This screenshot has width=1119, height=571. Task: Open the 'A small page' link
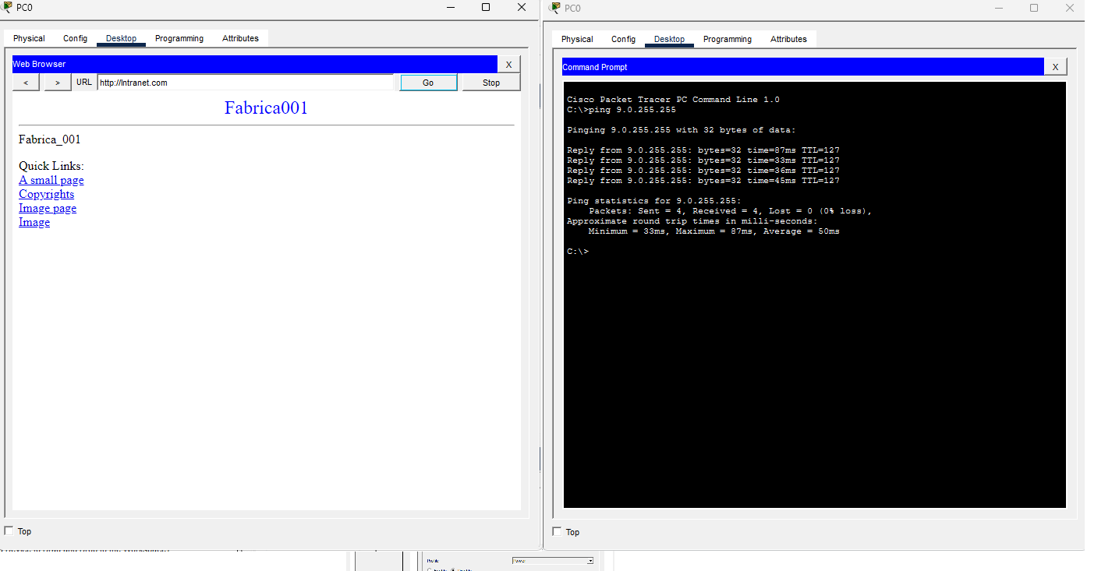51,180
